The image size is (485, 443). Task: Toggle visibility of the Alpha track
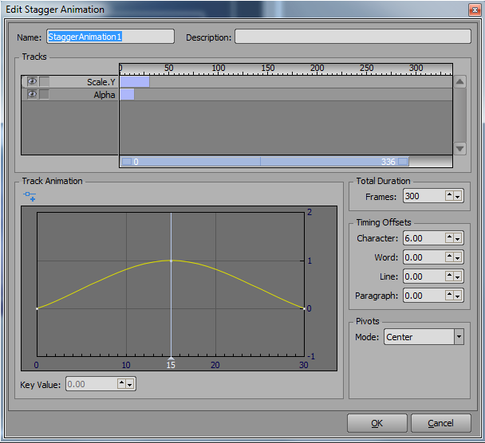pos(32,94)
